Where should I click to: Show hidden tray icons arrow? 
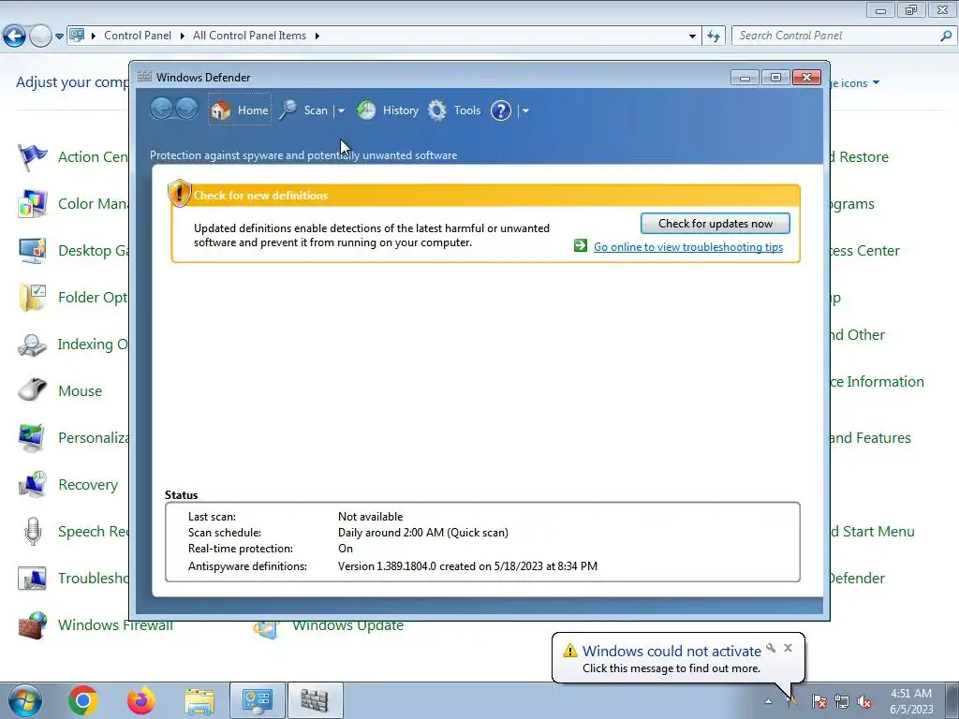point(768,701)
